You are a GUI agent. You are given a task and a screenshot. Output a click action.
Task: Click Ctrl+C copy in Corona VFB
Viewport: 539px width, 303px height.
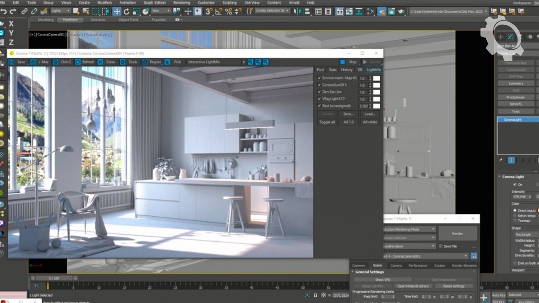click(63, 62)
